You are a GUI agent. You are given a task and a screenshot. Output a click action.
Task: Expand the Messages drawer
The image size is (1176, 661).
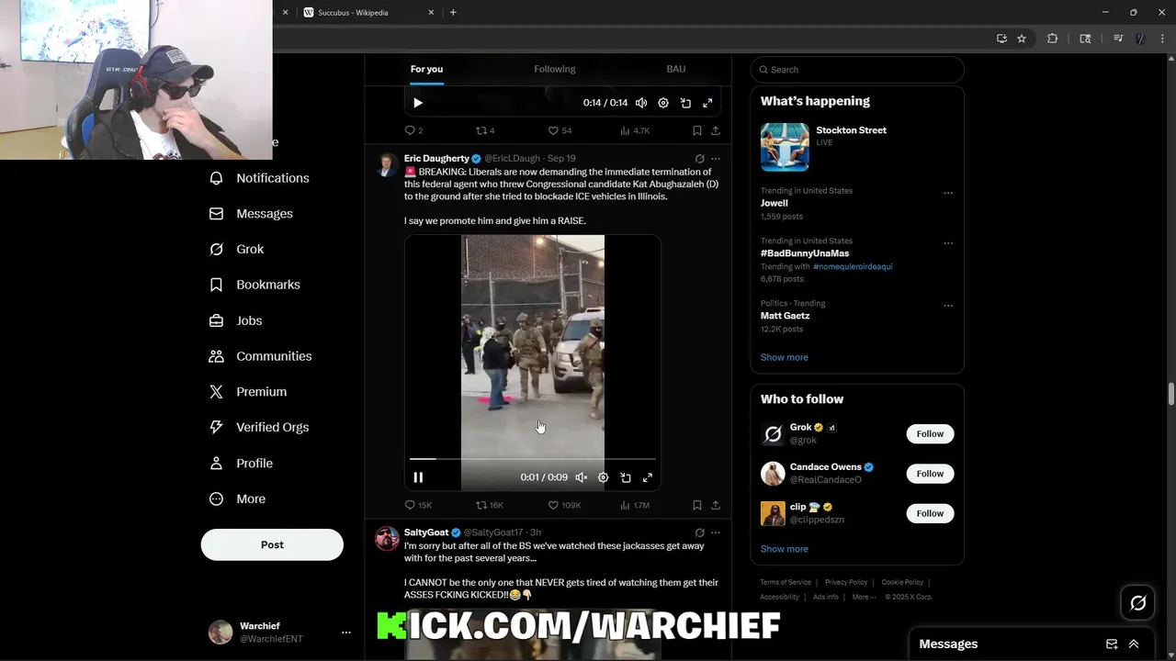click(1134, 644)
